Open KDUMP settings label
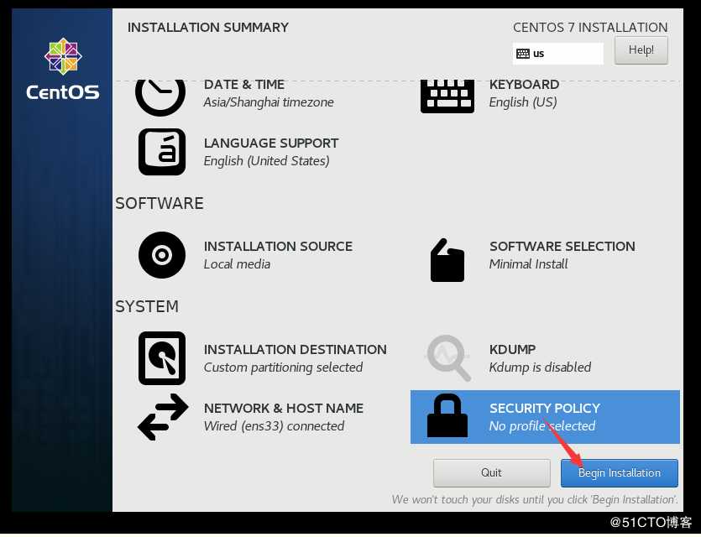Viewport: 701px width, 537px height. [512, 350]
